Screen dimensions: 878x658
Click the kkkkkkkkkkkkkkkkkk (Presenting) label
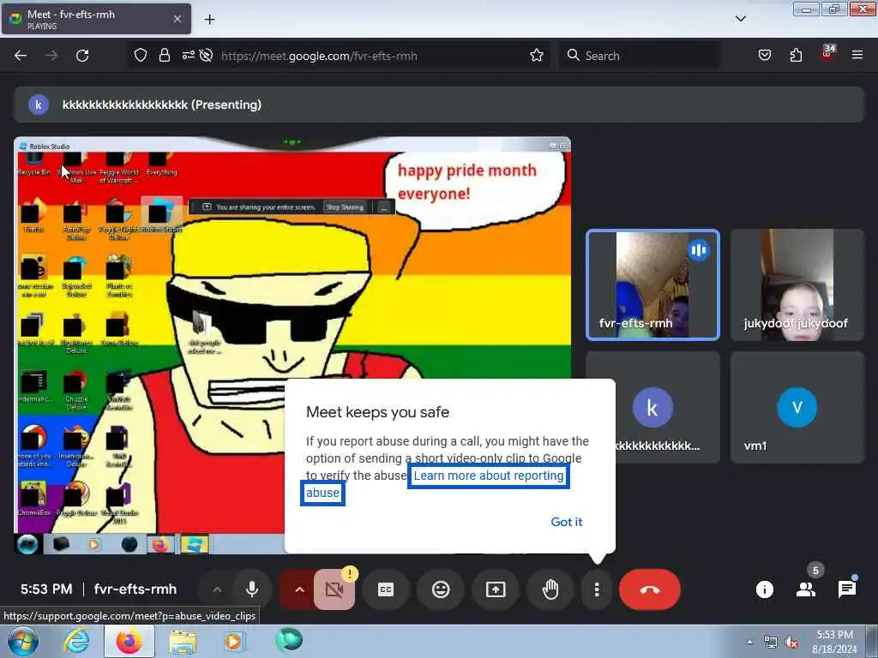(162, 105)
